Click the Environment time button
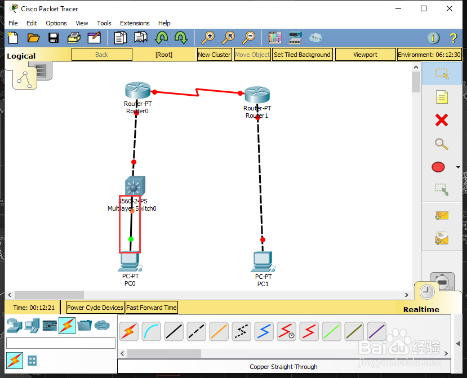Image resolution: width=467 pixels, height=378 pixels. click(x=429, y=55)
